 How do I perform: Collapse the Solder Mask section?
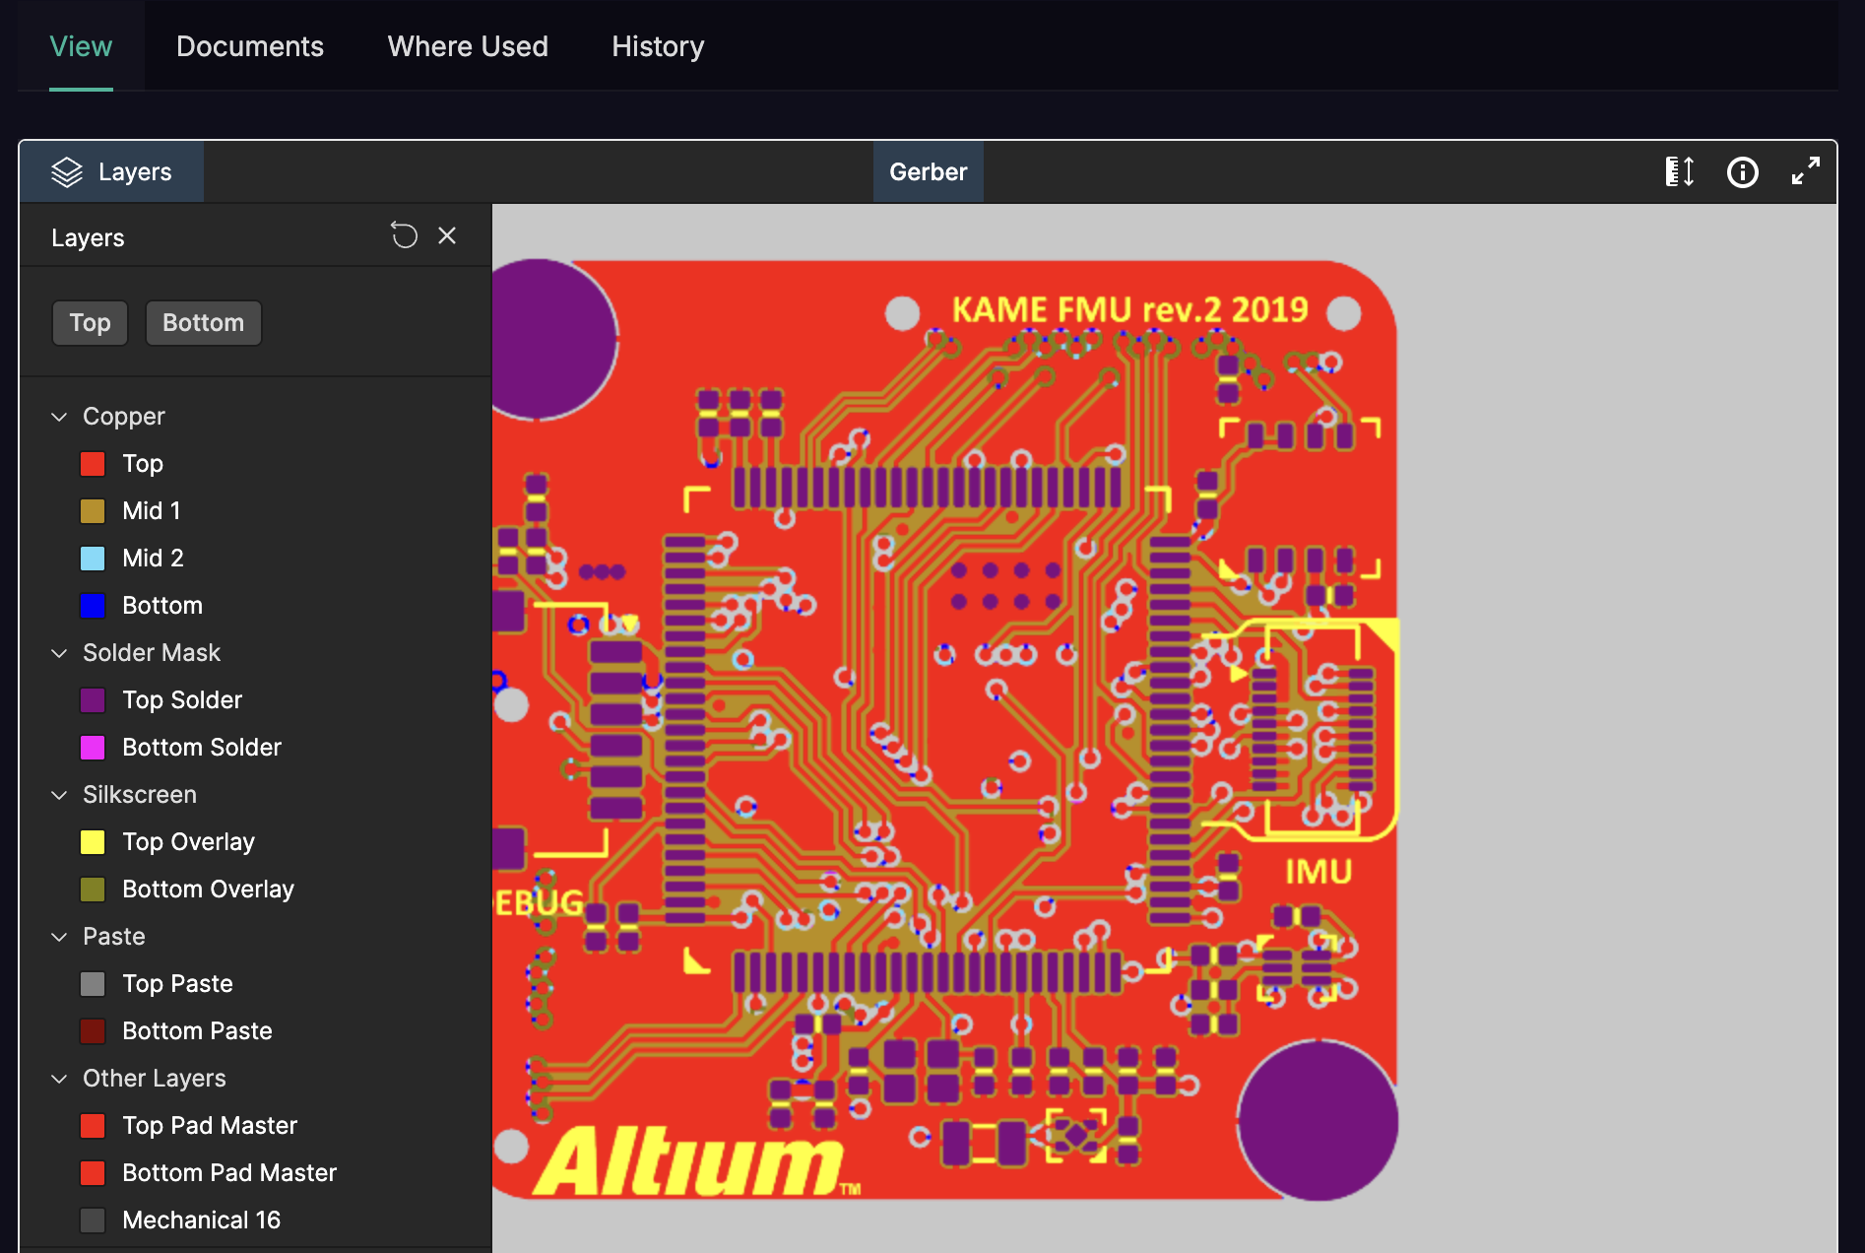[x=58, y=652]
